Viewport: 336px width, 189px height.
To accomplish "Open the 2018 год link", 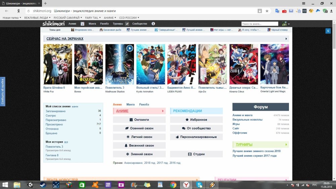I will pyautogui.click(x=150, y=163).
